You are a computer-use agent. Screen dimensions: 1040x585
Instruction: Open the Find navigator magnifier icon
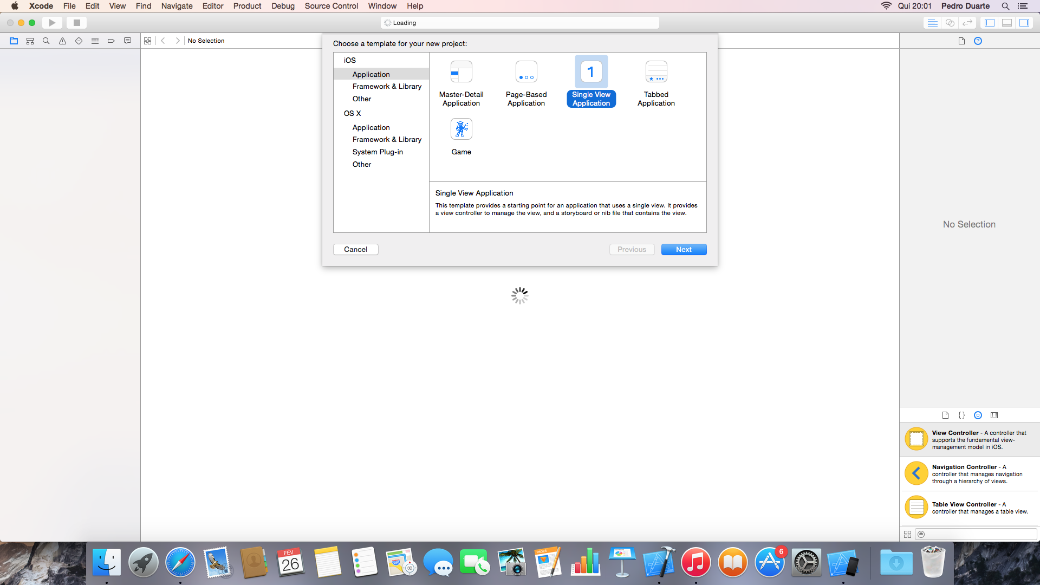tap(46, 41)
